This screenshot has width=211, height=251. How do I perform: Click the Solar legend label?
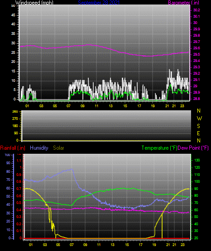click(59, 148)
